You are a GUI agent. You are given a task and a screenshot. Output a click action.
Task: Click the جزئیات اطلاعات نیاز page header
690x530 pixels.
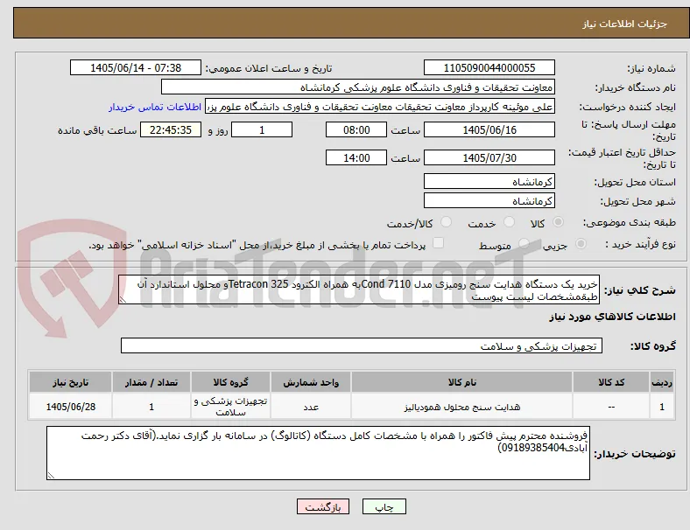[624, 24]
